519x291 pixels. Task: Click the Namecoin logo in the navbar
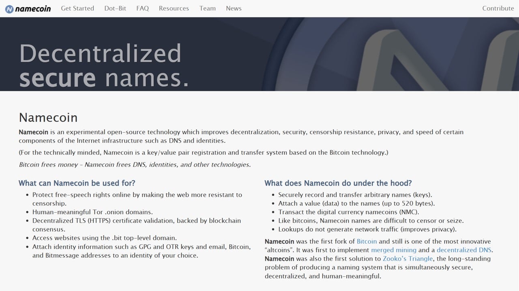tap(28, 8)
